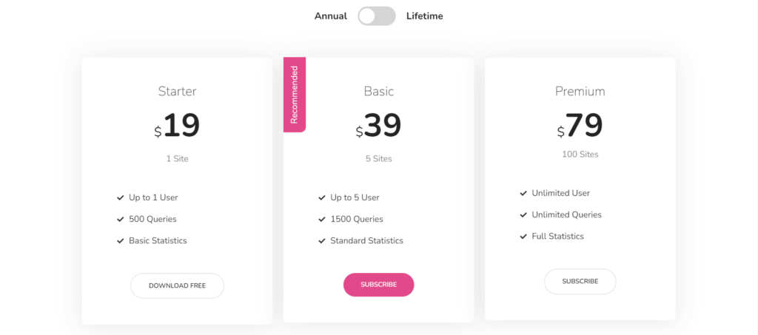Click the Recommended ribbon badge
This screenshot has width=758, height=335.
294,95
